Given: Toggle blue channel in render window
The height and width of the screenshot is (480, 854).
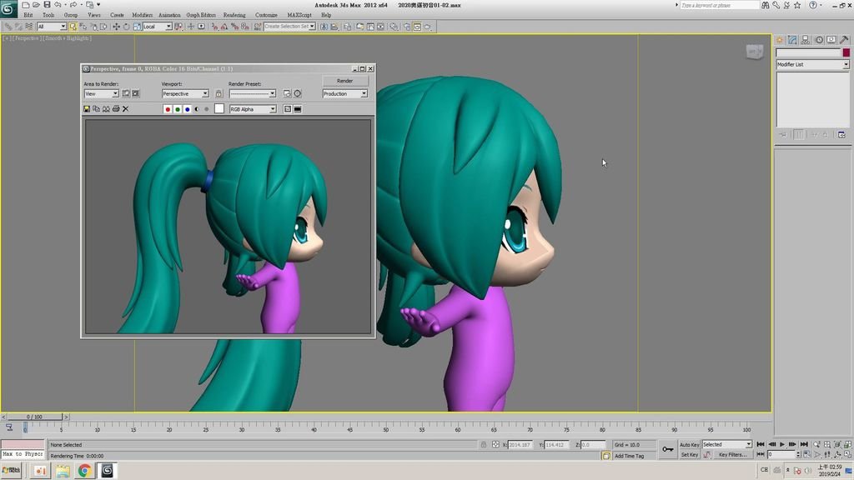Looking at the screenshot, I should pyautogui.click(x=188, y=109).
